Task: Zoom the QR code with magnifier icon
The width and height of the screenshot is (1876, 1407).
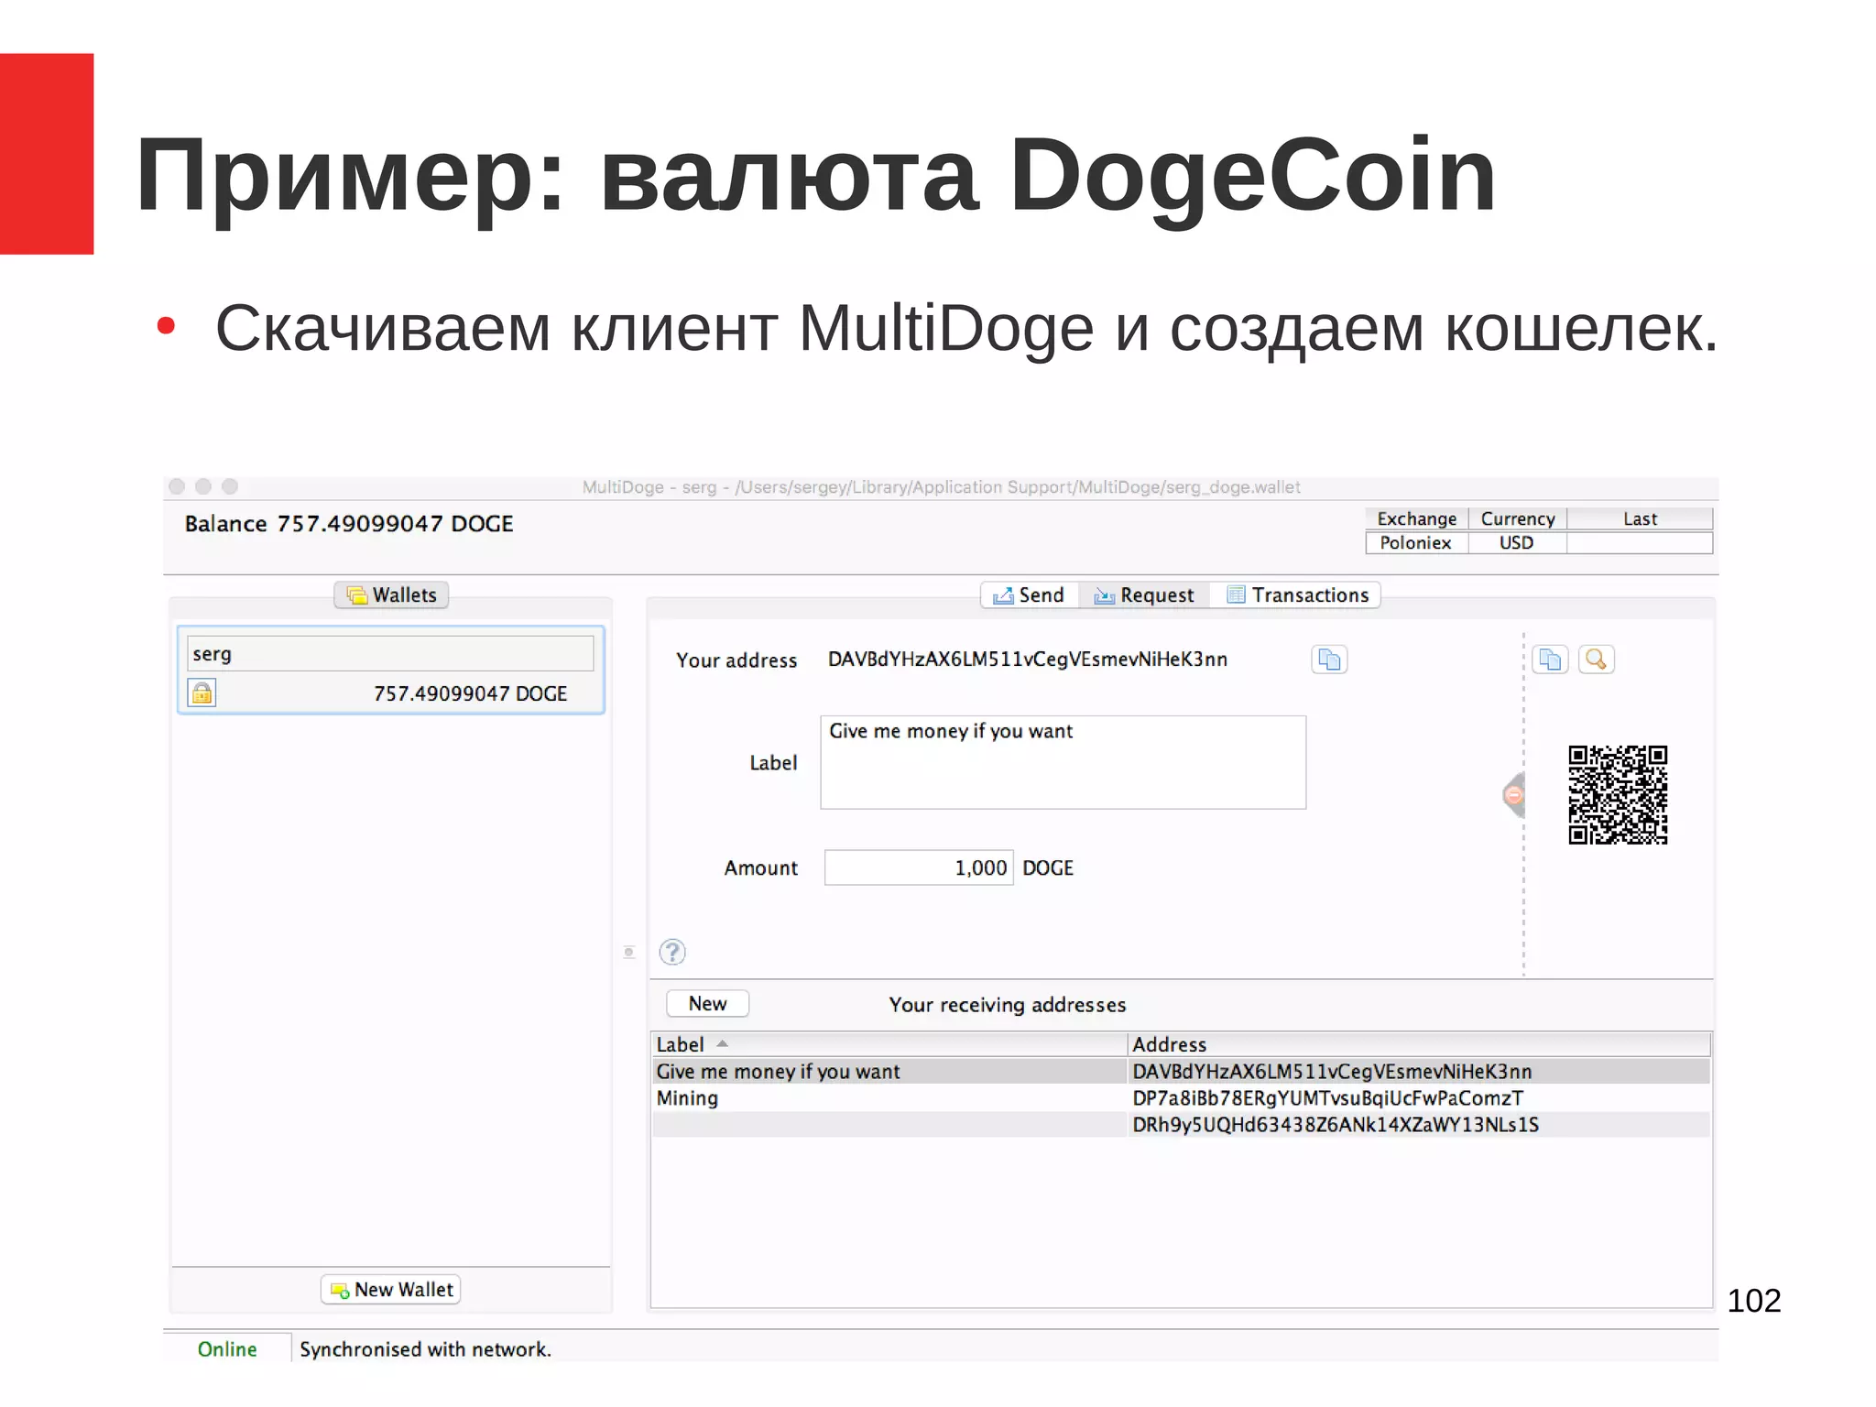Action: (x=1596, y=660)
